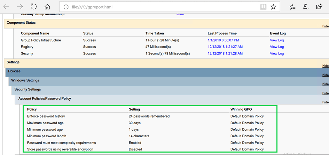The image size is (329, 155).
Task: Open View Log for Security component
Action: pyautogui.click(x=277, y=53)
